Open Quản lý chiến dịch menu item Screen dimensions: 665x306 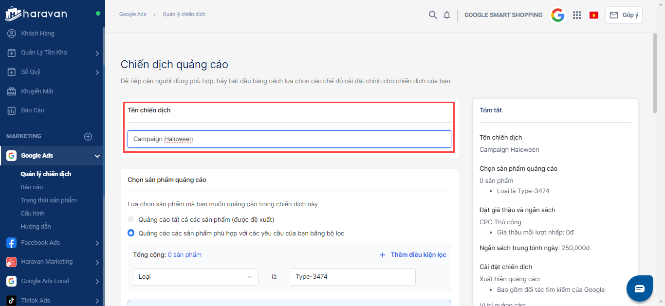(46, 174)
